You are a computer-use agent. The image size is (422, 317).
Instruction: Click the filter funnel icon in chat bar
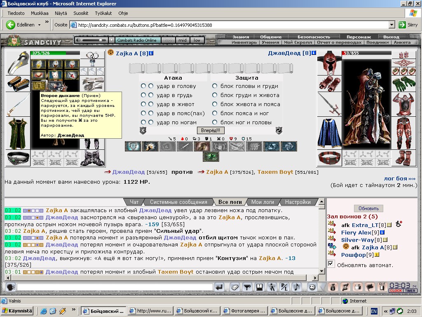[247, 287]
